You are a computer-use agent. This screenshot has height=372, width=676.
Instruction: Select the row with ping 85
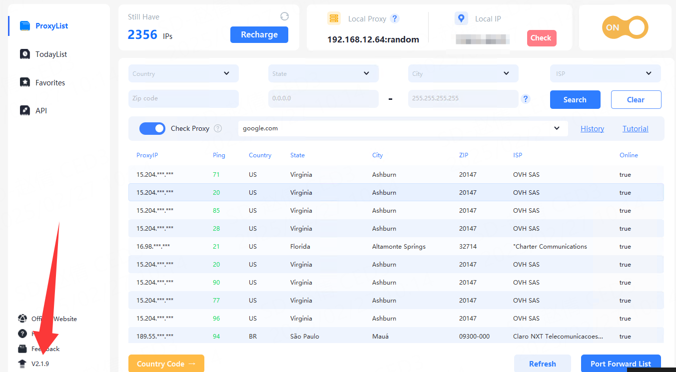pos(396,210)
